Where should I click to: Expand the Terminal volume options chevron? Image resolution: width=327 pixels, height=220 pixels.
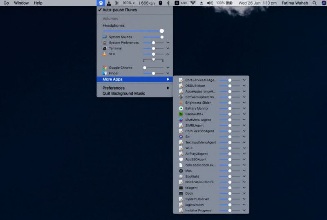pyautogui.click(x=168, y=48)
